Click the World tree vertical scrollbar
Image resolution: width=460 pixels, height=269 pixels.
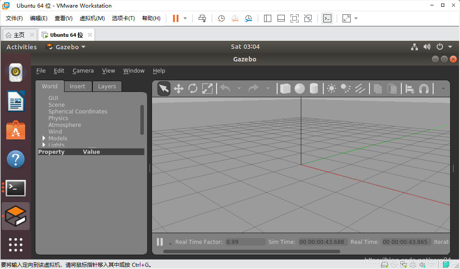point(142,120)
